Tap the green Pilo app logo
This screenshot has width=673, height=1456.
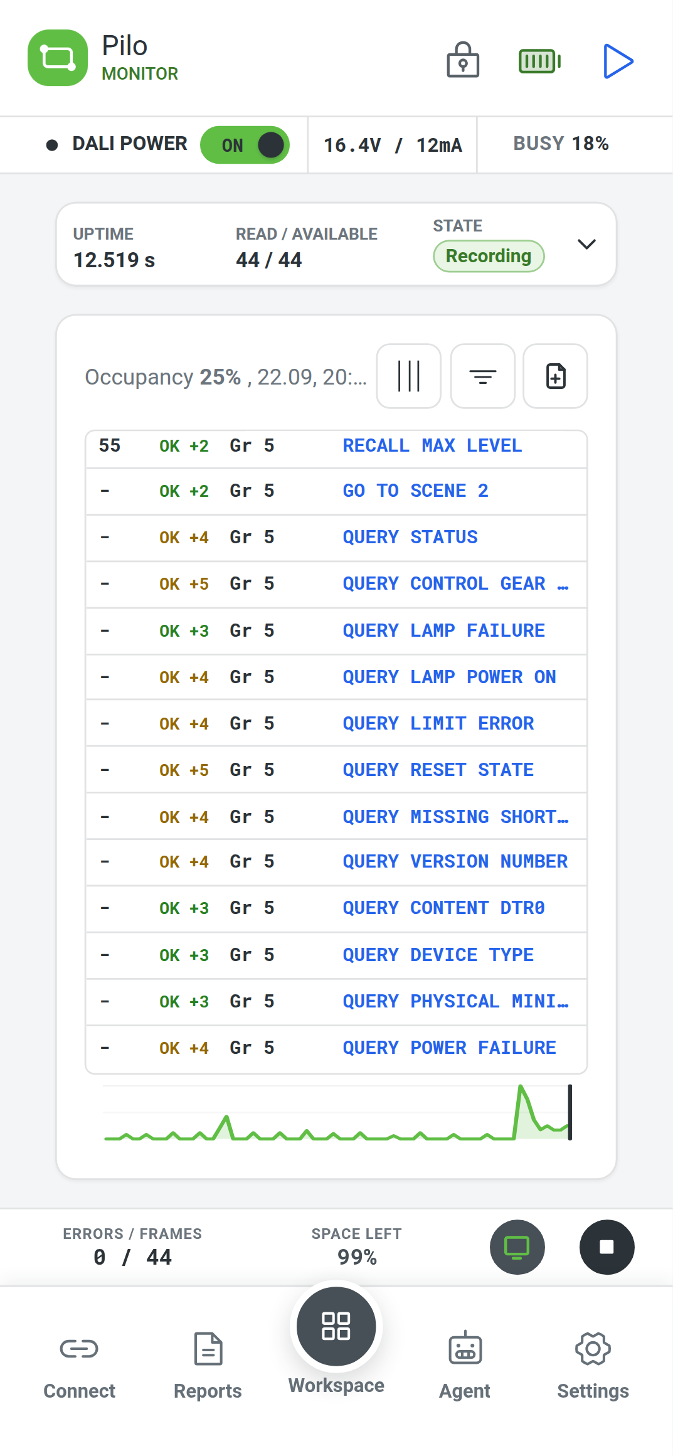[x=58, y=58]
